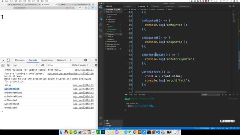Open the log.js?1afd:24 source link
Screen dimensions: 240x135
[x=84, y=70]
